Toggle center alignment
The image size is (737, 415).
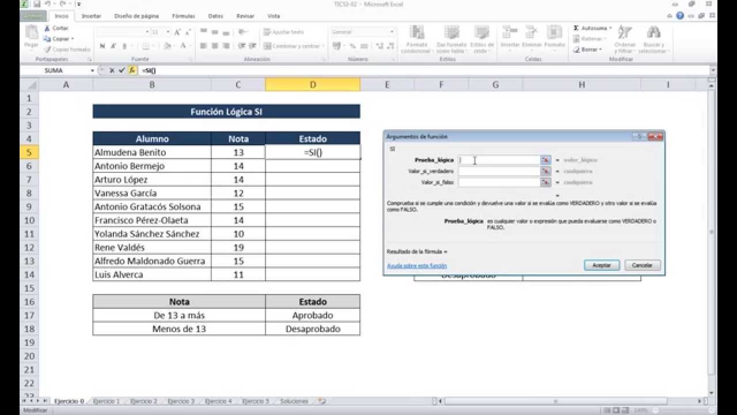point(215,46)
